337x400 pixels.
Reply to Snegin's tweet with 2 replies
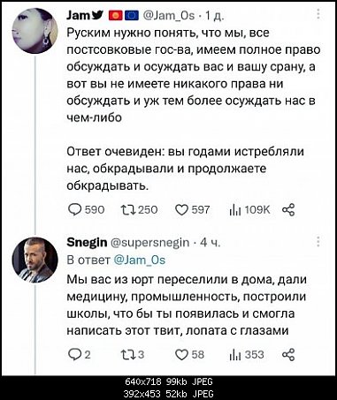click(73, 355)
